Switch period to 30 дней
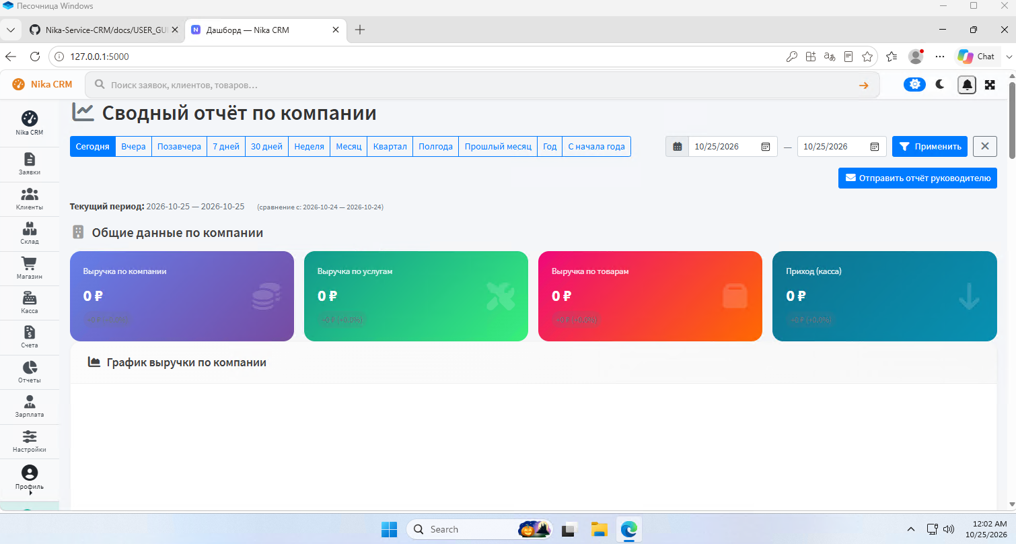 coord(267,146)
